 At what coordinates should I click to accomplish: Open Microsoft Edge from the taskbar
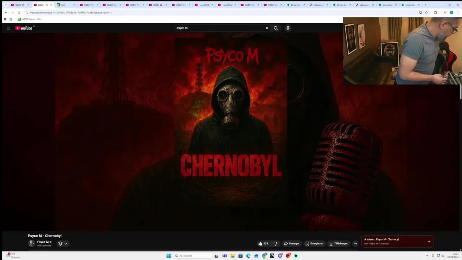pos(248,256)
